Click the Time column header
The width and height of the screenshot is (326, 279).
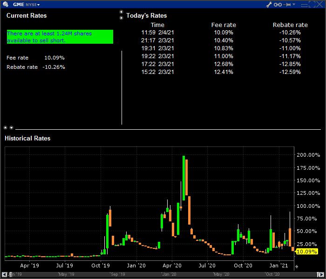pos(157,25)
